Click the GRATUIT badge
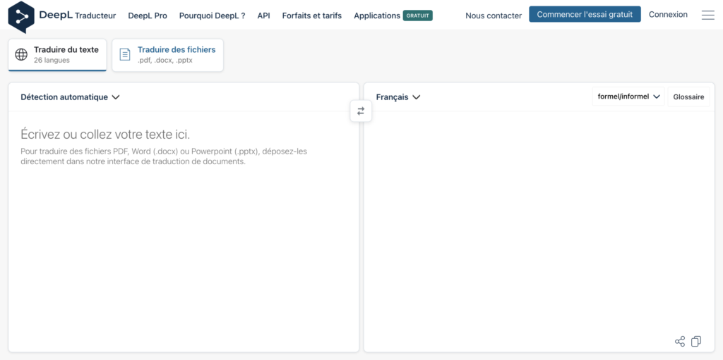Viewport: 723px width, 360px height. point(418,15)
